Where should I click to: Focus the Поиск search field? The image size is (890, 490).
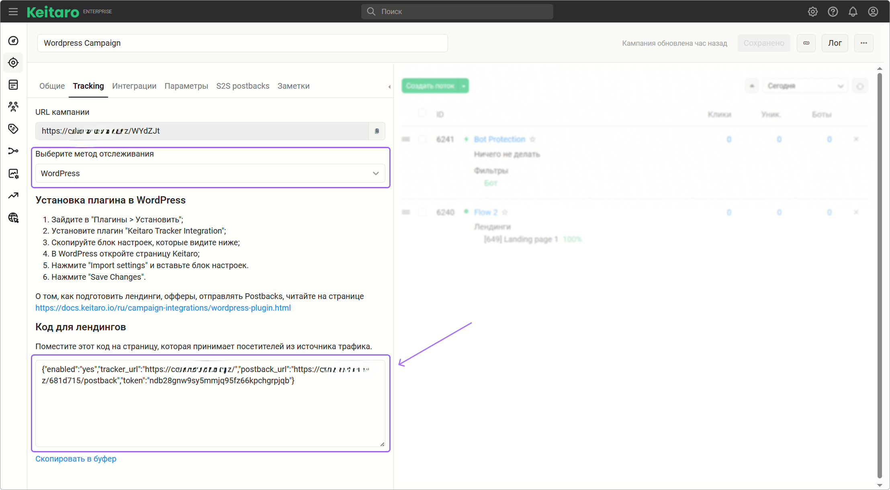[457, 12]
